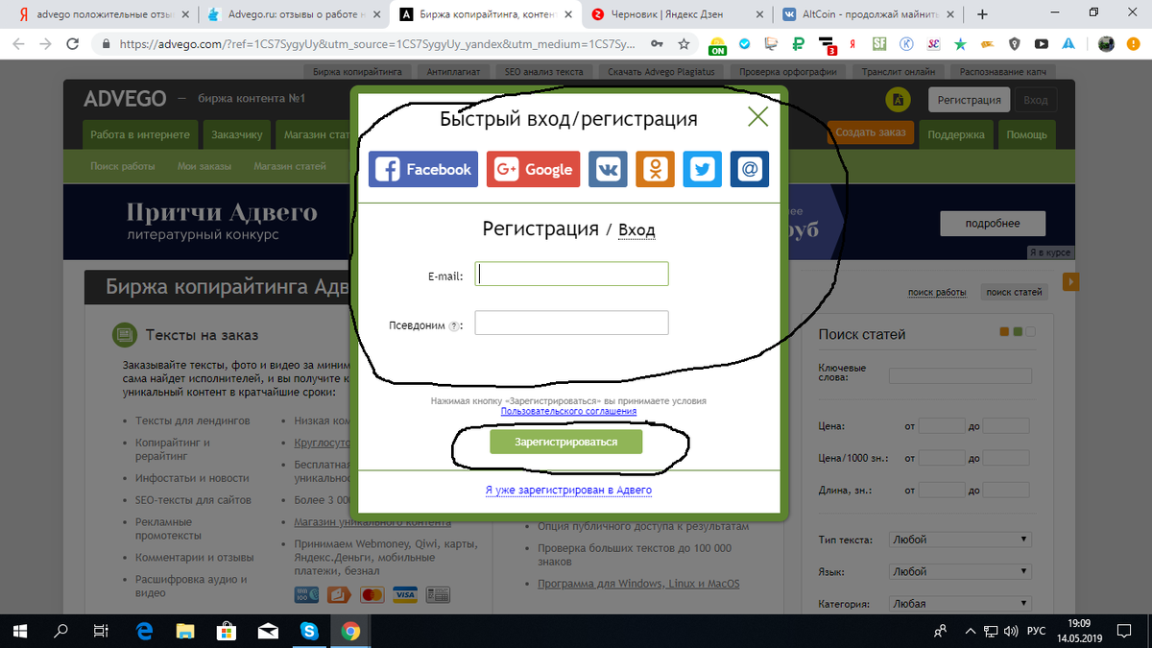Open the Windows Start menu
The height and width of the screenshot is (648, 1152).
click(x=20, y=631)
